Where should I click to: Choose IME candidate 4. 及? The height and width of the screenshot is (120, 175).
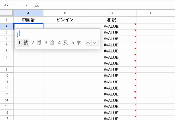(63, 43)
